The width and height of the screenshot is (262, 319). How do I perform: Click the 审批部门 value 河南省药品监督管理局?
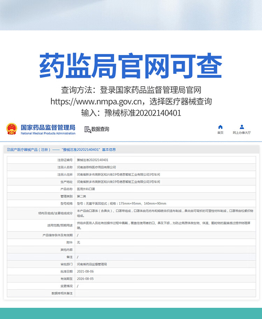click(92, 264)
